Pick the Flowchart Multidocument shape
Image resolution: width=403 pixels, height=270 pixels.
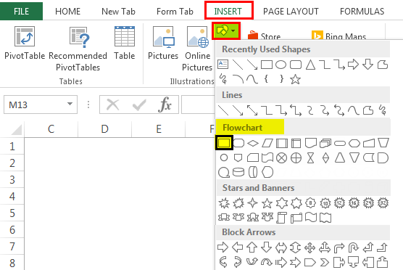click(x=325, y=143)
